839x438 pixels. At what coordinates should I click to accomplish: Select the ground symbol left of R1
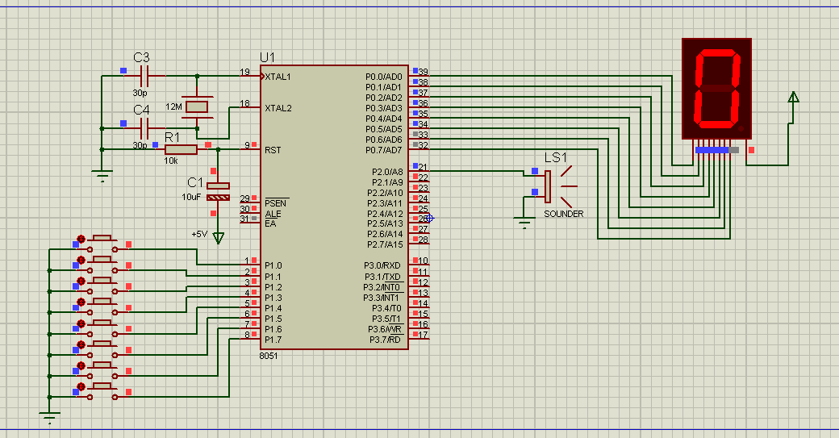coord(102,177)
